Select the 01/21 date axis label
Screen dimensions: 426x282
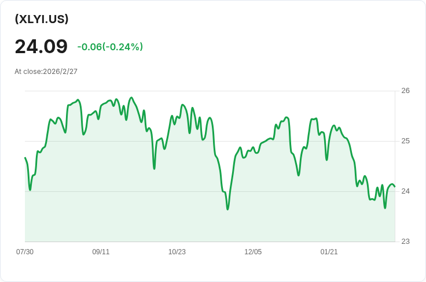329,252
